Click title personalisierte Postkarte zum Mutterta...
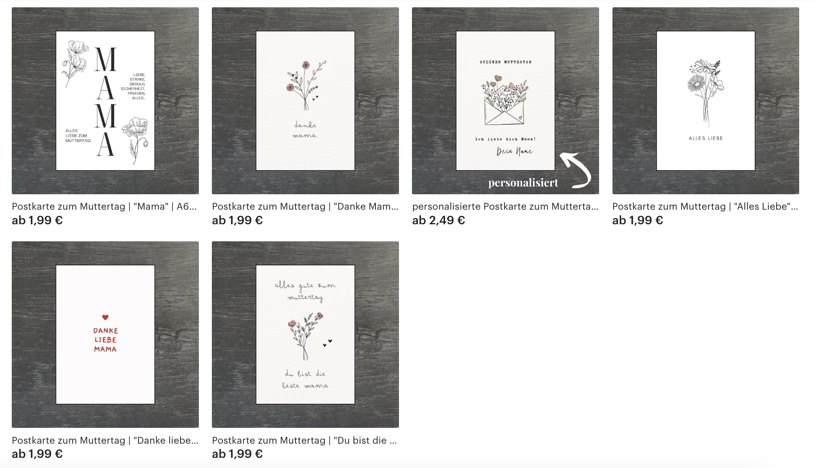This screenshot has width=815, height=468. pos(505,206)
